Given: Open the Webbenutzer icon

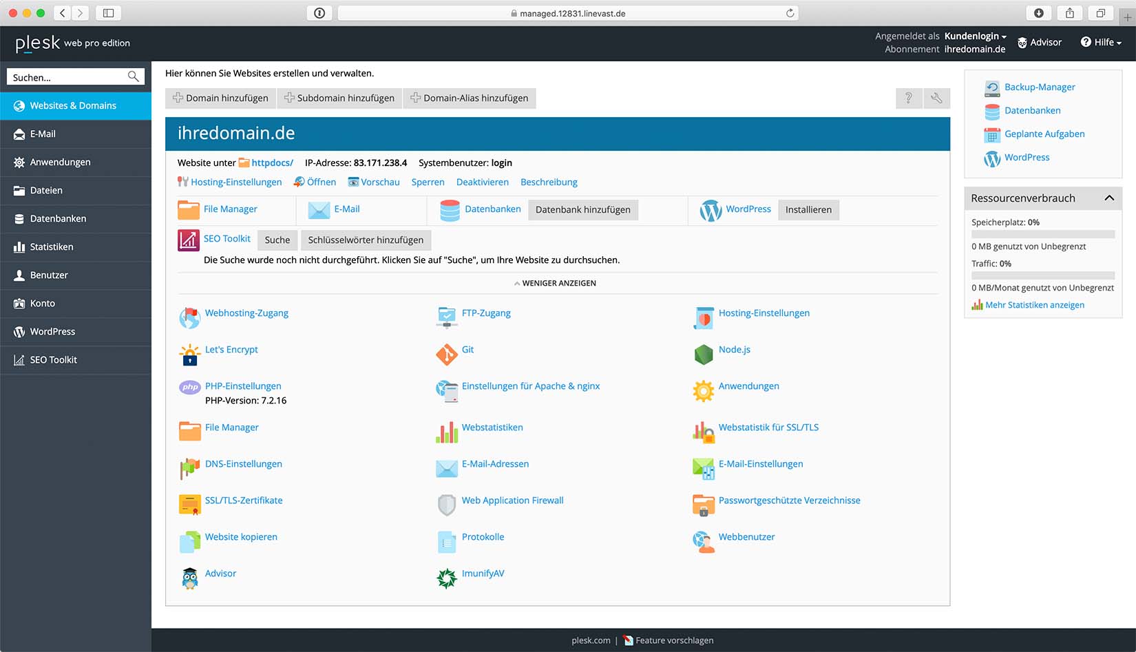Looking at the screenshot, I should point(704,541).
